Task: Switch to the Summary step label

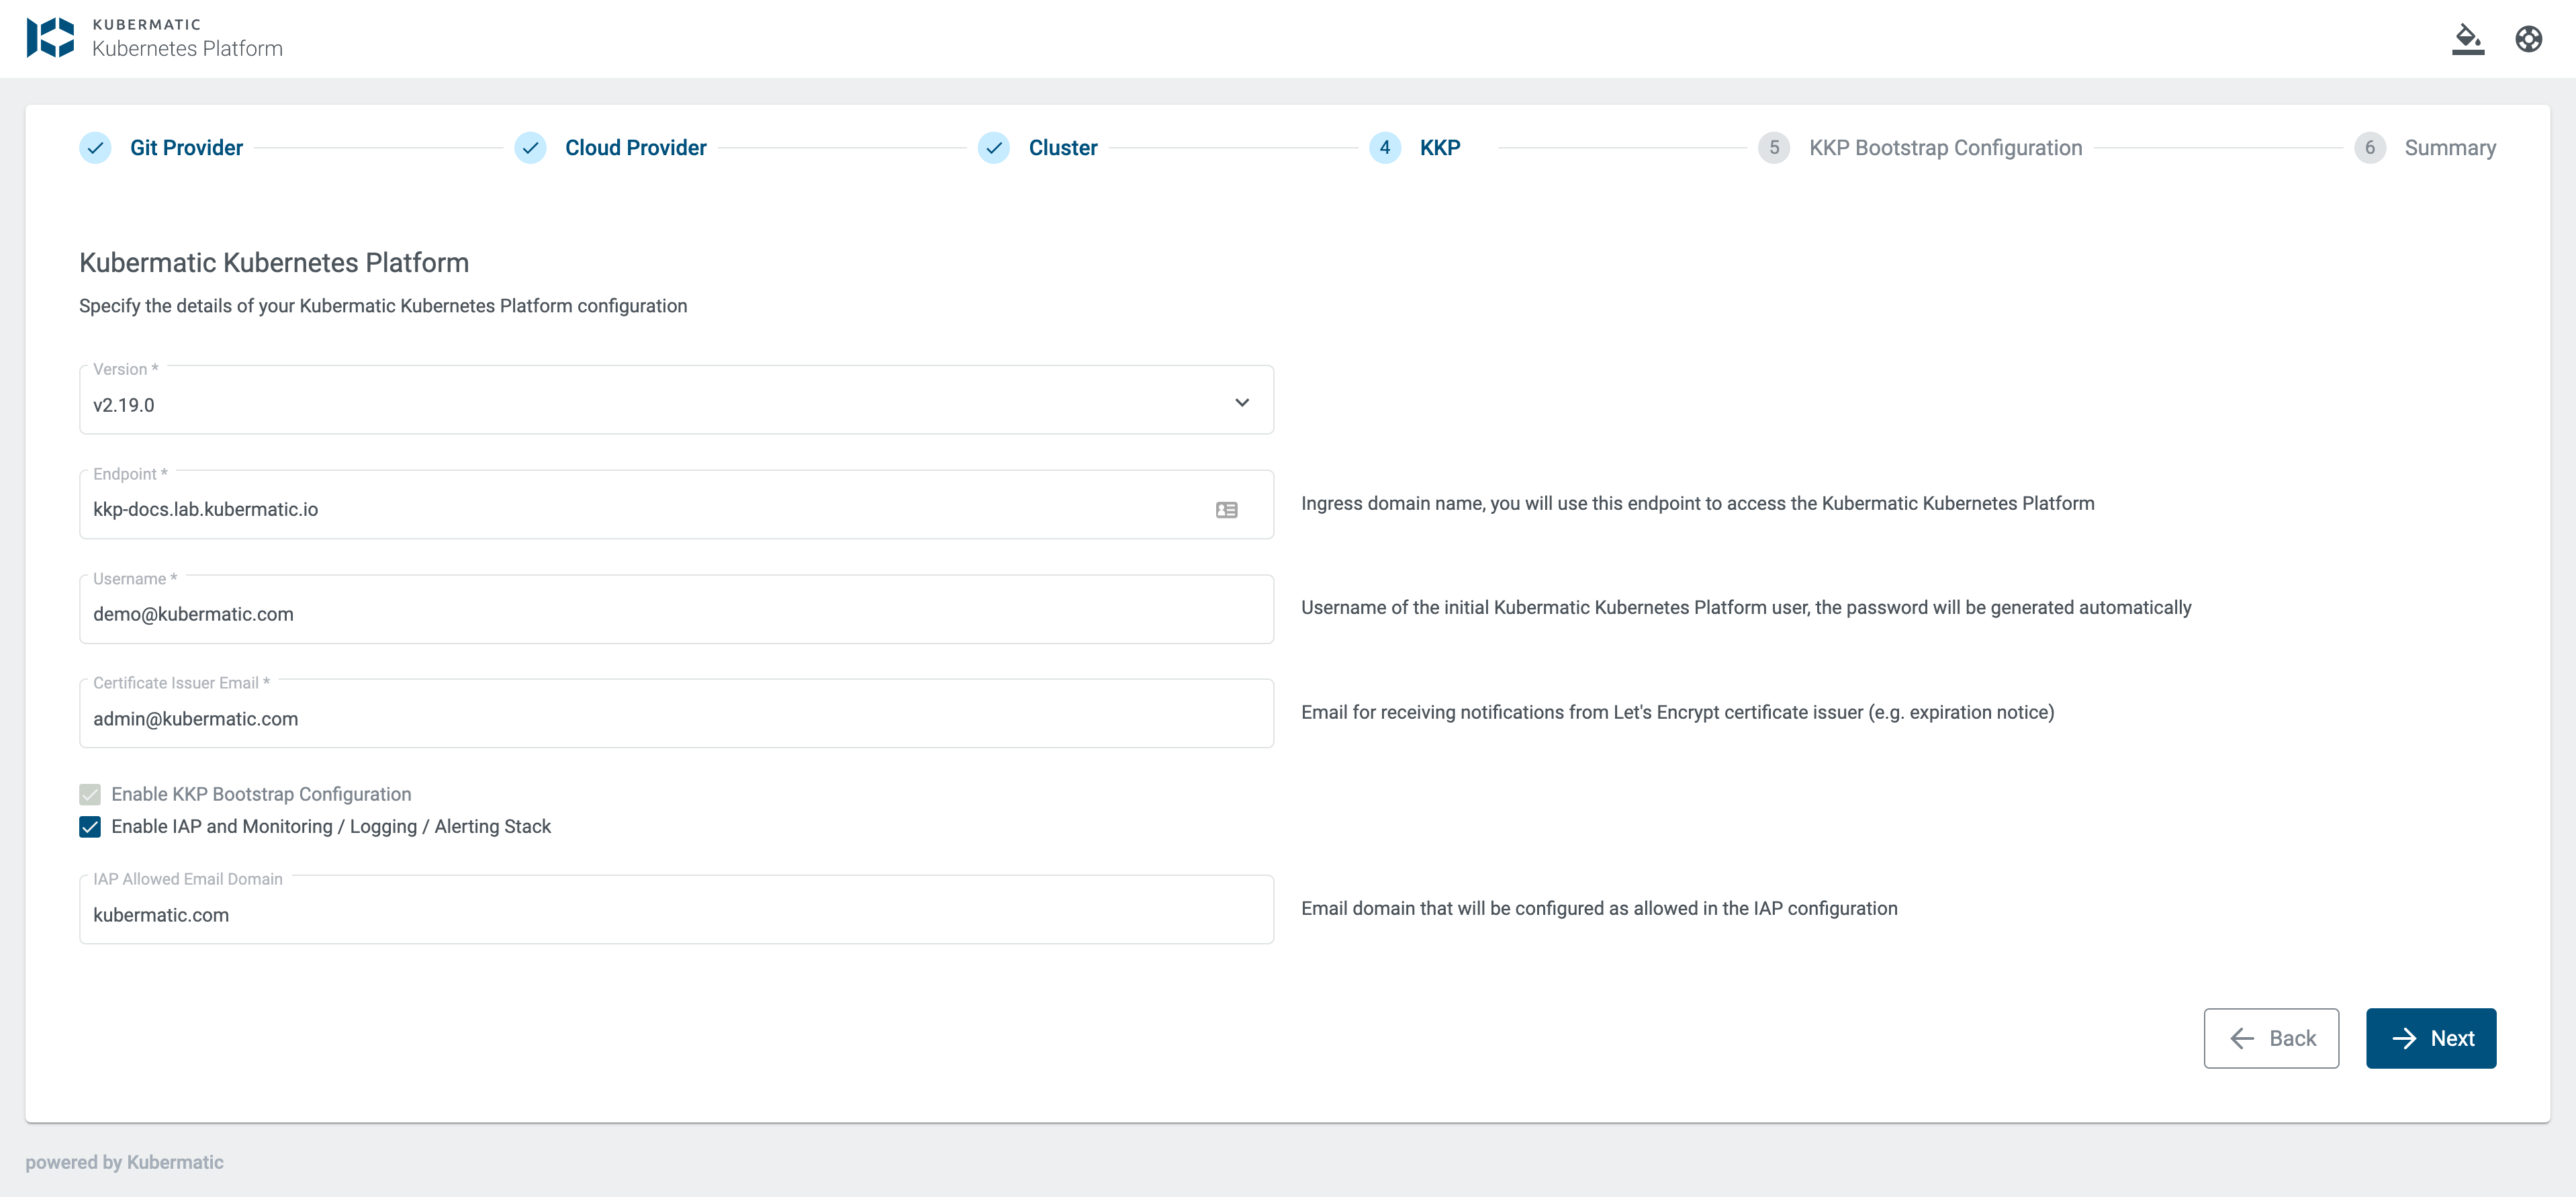Action: point(2449,148)
